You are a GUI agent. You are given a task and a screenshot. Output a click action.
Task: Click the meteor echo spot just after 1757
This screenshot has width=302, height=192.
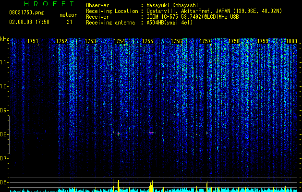coord(207,133)
